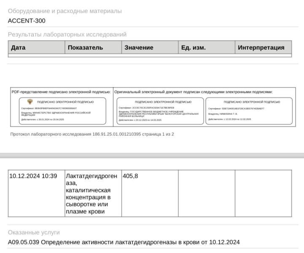Click the 'Интерпретация' column header
This screenshot has height=253, width=304.
point(263,48)
